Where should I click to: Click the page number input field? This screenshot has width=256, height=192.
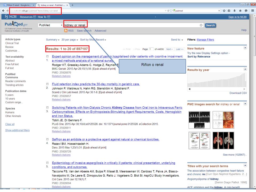tap(151, 49)
